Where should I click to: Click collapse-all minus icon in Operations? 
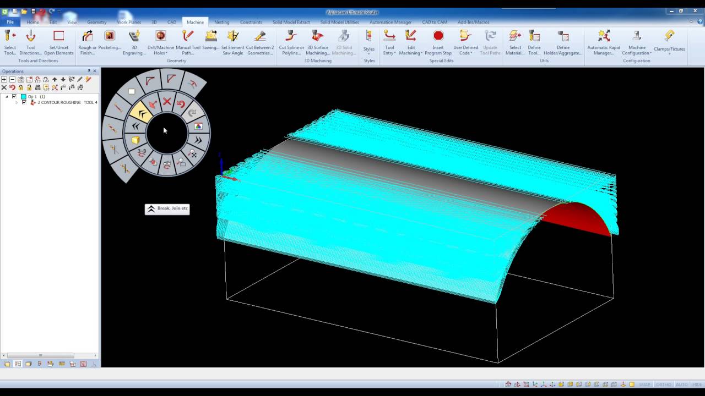tap(12, 80)
